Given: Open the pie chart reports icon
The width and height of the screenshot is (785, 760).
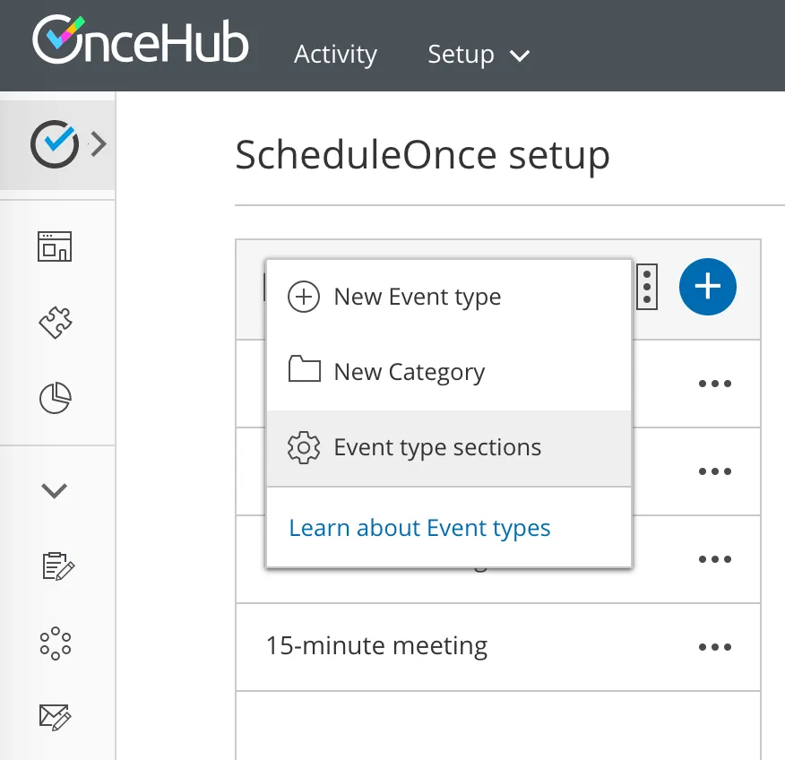Looking at the screenshot, I should [55, 398].
